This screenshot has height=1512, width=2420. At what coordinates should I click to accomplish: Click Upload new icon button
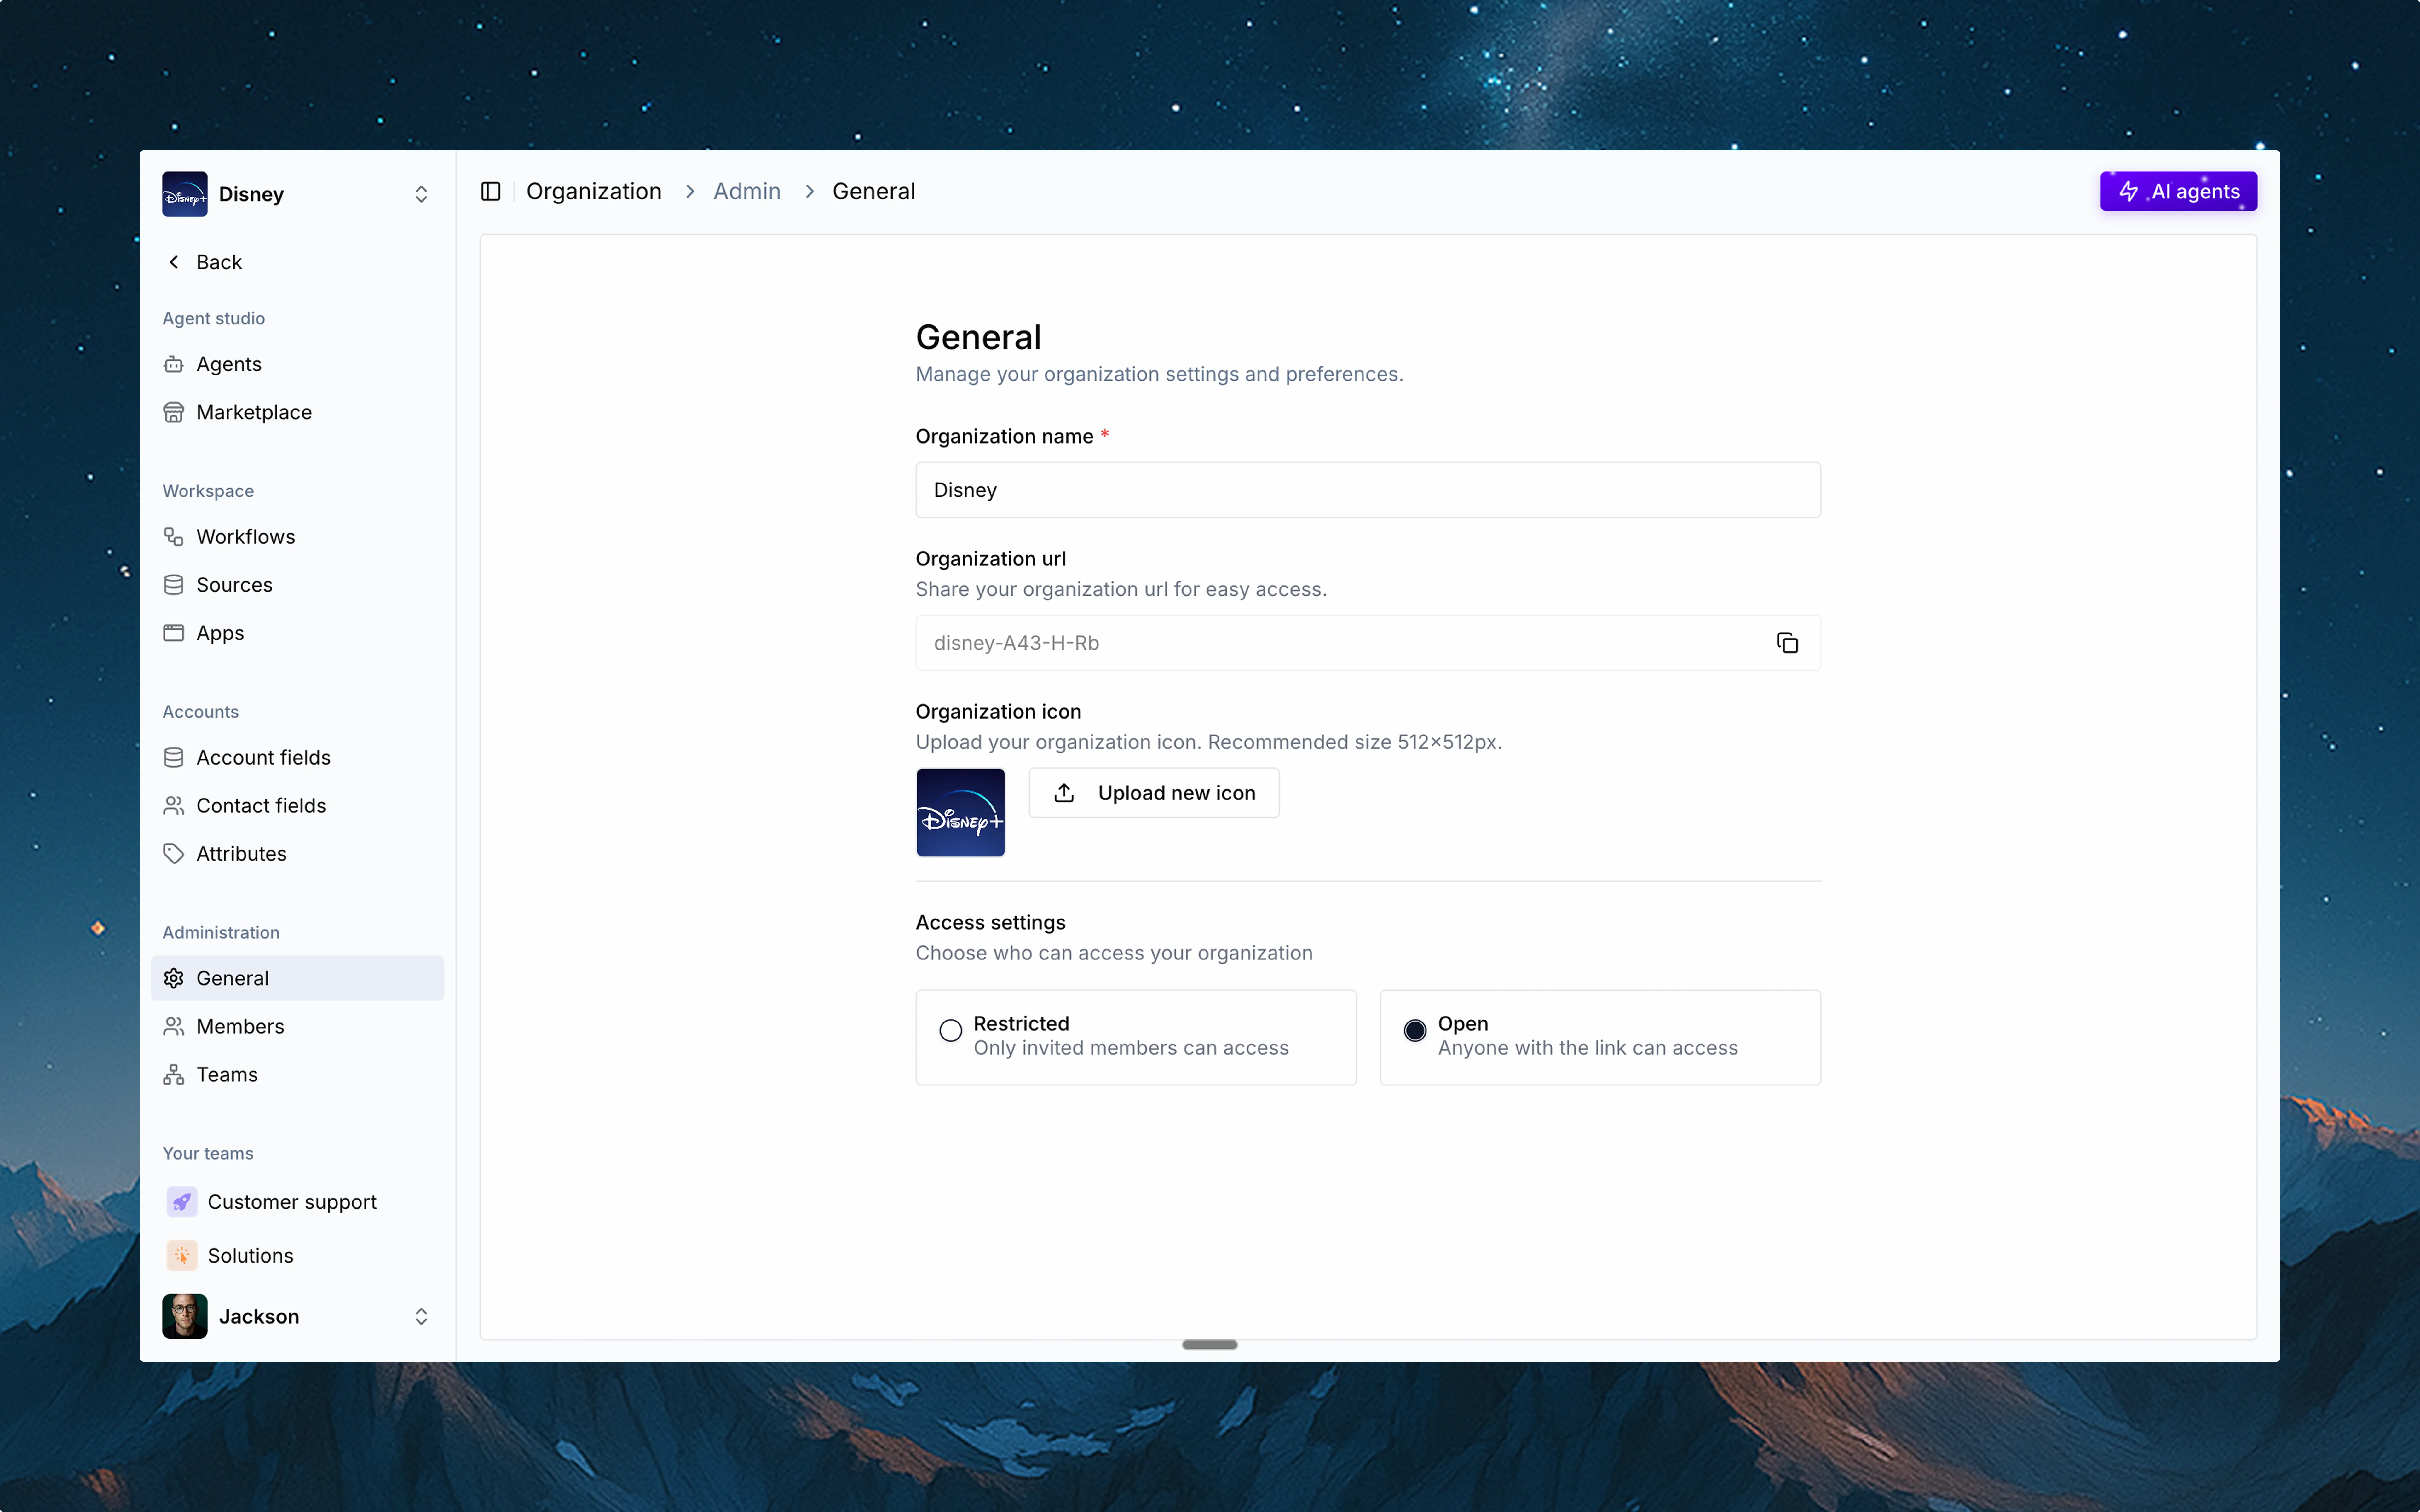tap(1154, 793)
